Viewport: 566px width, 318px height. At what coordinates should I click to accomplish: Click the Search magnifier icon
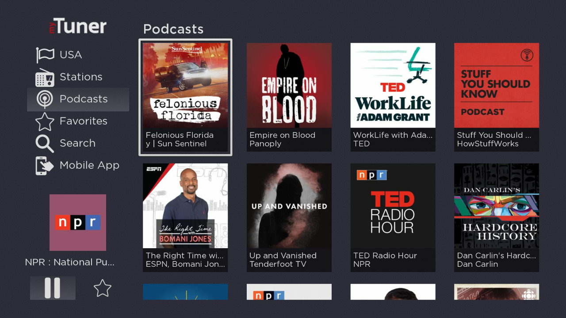point(45,144)
